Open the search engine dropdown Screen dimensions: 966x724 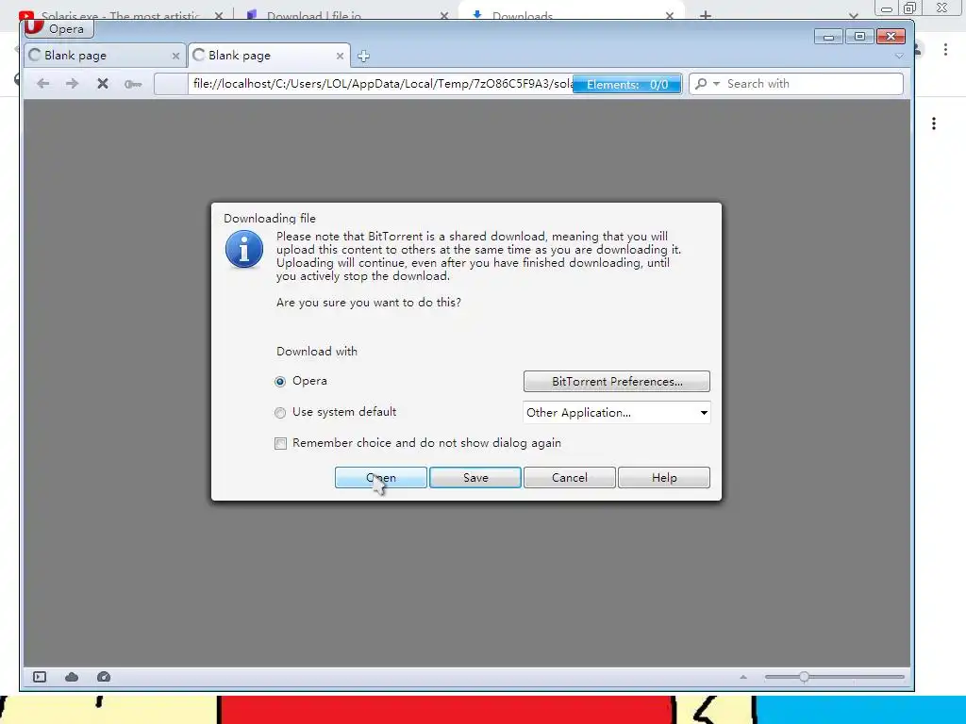[717, 84]
